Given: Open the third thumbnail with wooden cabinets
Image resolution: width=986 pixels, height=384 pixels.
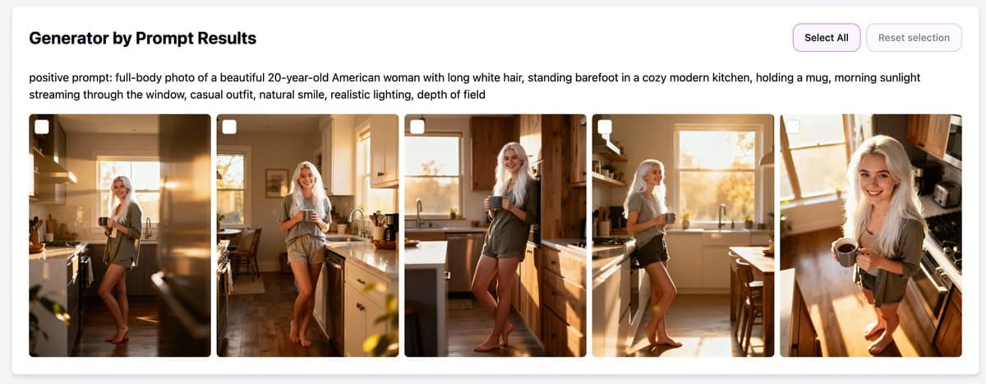Looking at the screenshot, I should [x=495, y=235].
